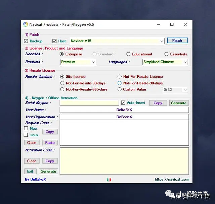Click the Your Organization field with DeFconX
The height and width of the screenshot is (204, 215).
124,117
